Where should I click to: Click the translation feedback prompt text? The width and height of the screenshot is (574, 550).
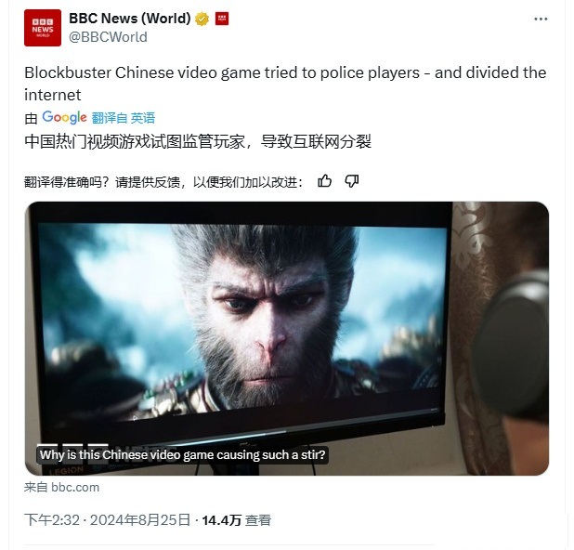click(x=163, y=181)
